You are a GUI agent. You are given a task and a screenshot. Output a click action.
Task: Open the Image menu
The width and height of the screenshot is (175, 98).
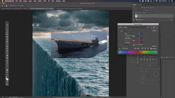[x=25, y=1]
